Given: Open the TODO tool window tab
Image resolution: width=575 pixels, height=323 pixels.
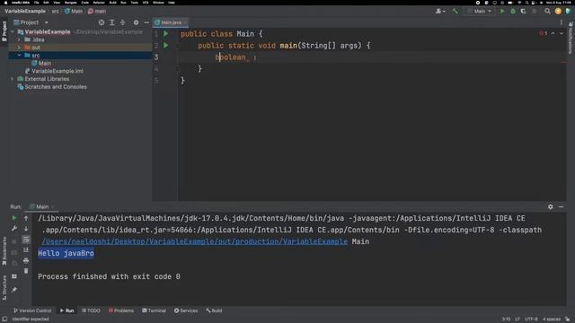Looking at the screenshot, I should click(x=91, y=310).
